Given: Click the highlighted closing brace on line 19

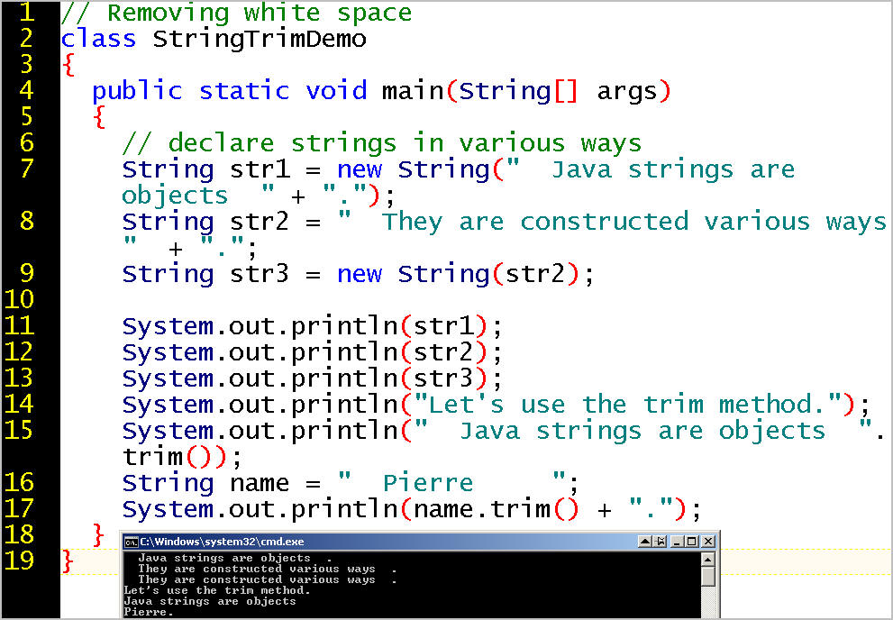Looking at the screenshot, I should click(x=67, y=560).
